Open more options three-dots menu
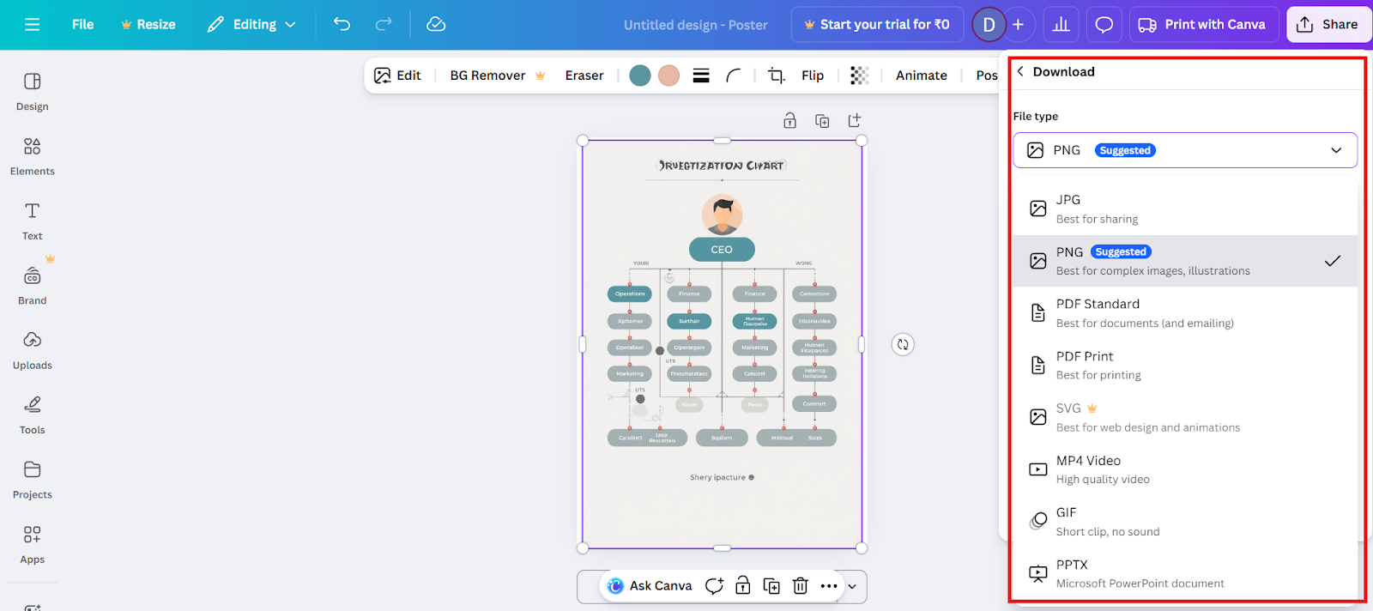 coord(828,586)
